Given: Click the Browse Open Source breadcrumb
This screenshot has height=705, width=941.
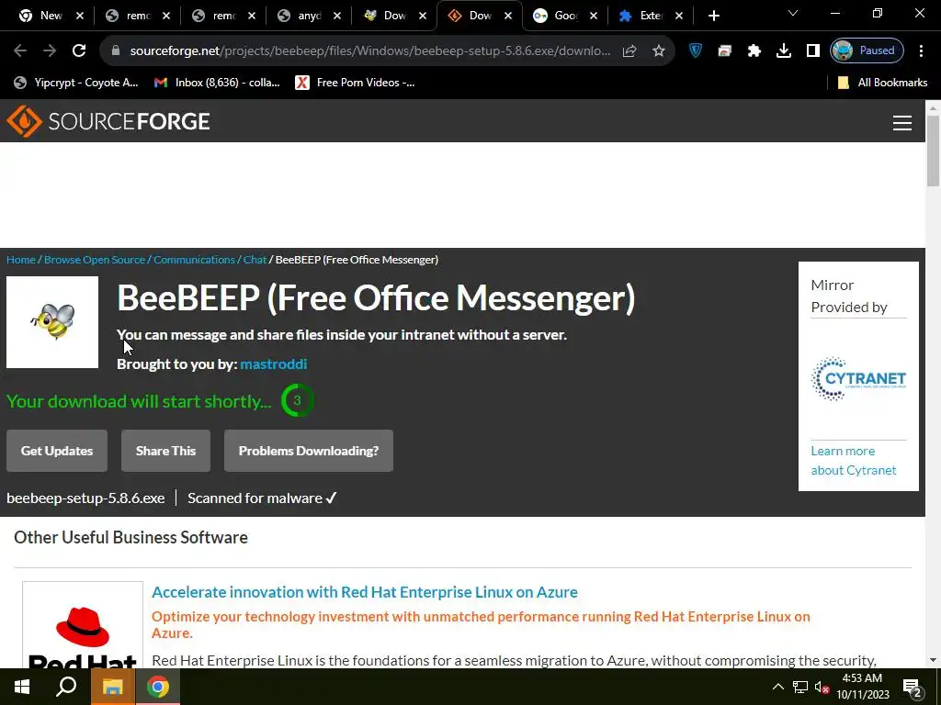Looking at the screenshot, I should 95,260.
